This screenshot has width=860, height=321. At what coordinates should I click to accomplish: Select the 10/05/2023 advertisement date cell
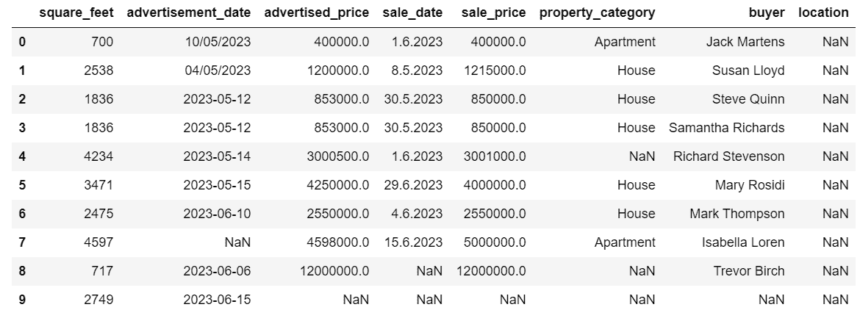click(x=219, y=42)
